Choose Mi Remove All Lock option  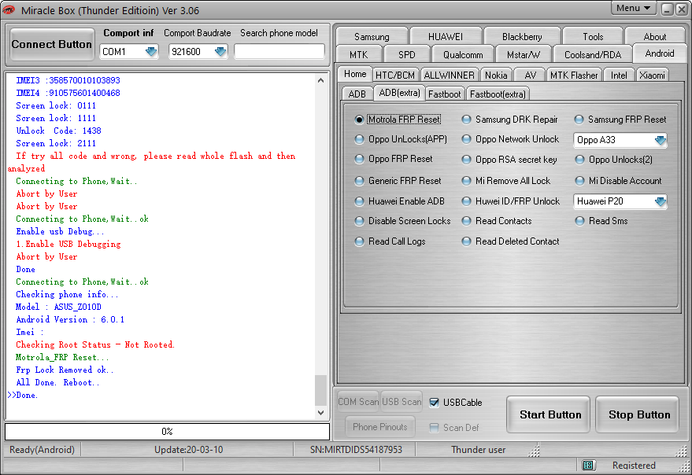[x=505, y=181]
